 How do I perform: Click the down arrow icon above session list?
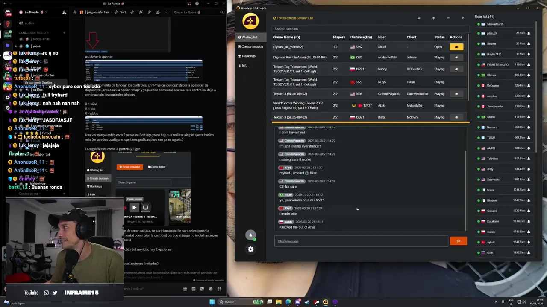click(x=419, y=18)
